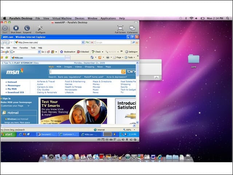Click the IE Home icon in the command bar
Screen dimensions: 233x175
click(92, 58)
